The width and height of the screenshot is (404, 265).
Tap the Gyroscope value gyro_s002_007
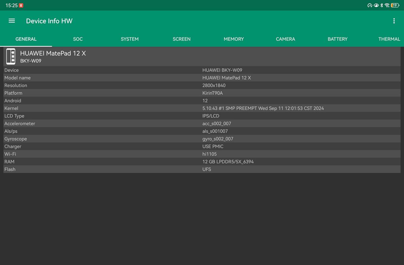[218, 139]
